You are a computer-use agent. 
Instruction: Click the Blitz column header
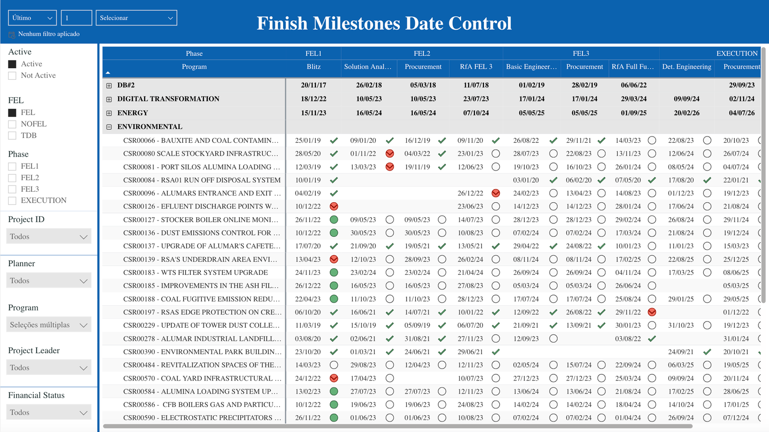coord(313,67)
